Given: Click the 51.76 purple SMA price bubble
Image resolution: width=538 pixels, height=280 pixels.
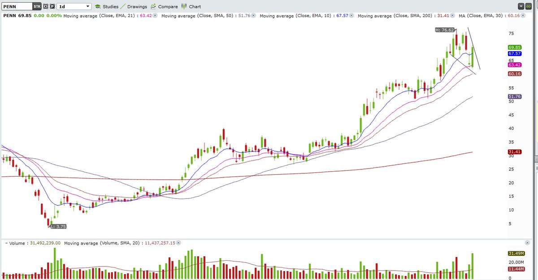Looking at the screenshot, I should 514,96.
